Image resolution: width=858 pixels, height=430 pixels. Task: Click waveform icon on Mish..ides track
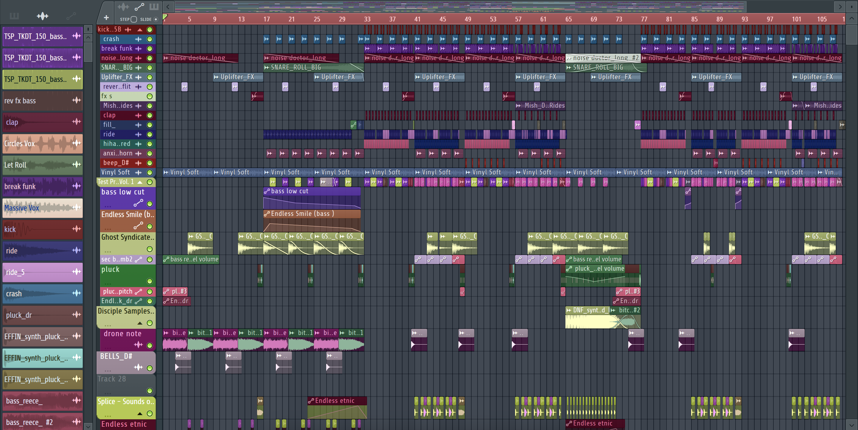click(138, 106)
